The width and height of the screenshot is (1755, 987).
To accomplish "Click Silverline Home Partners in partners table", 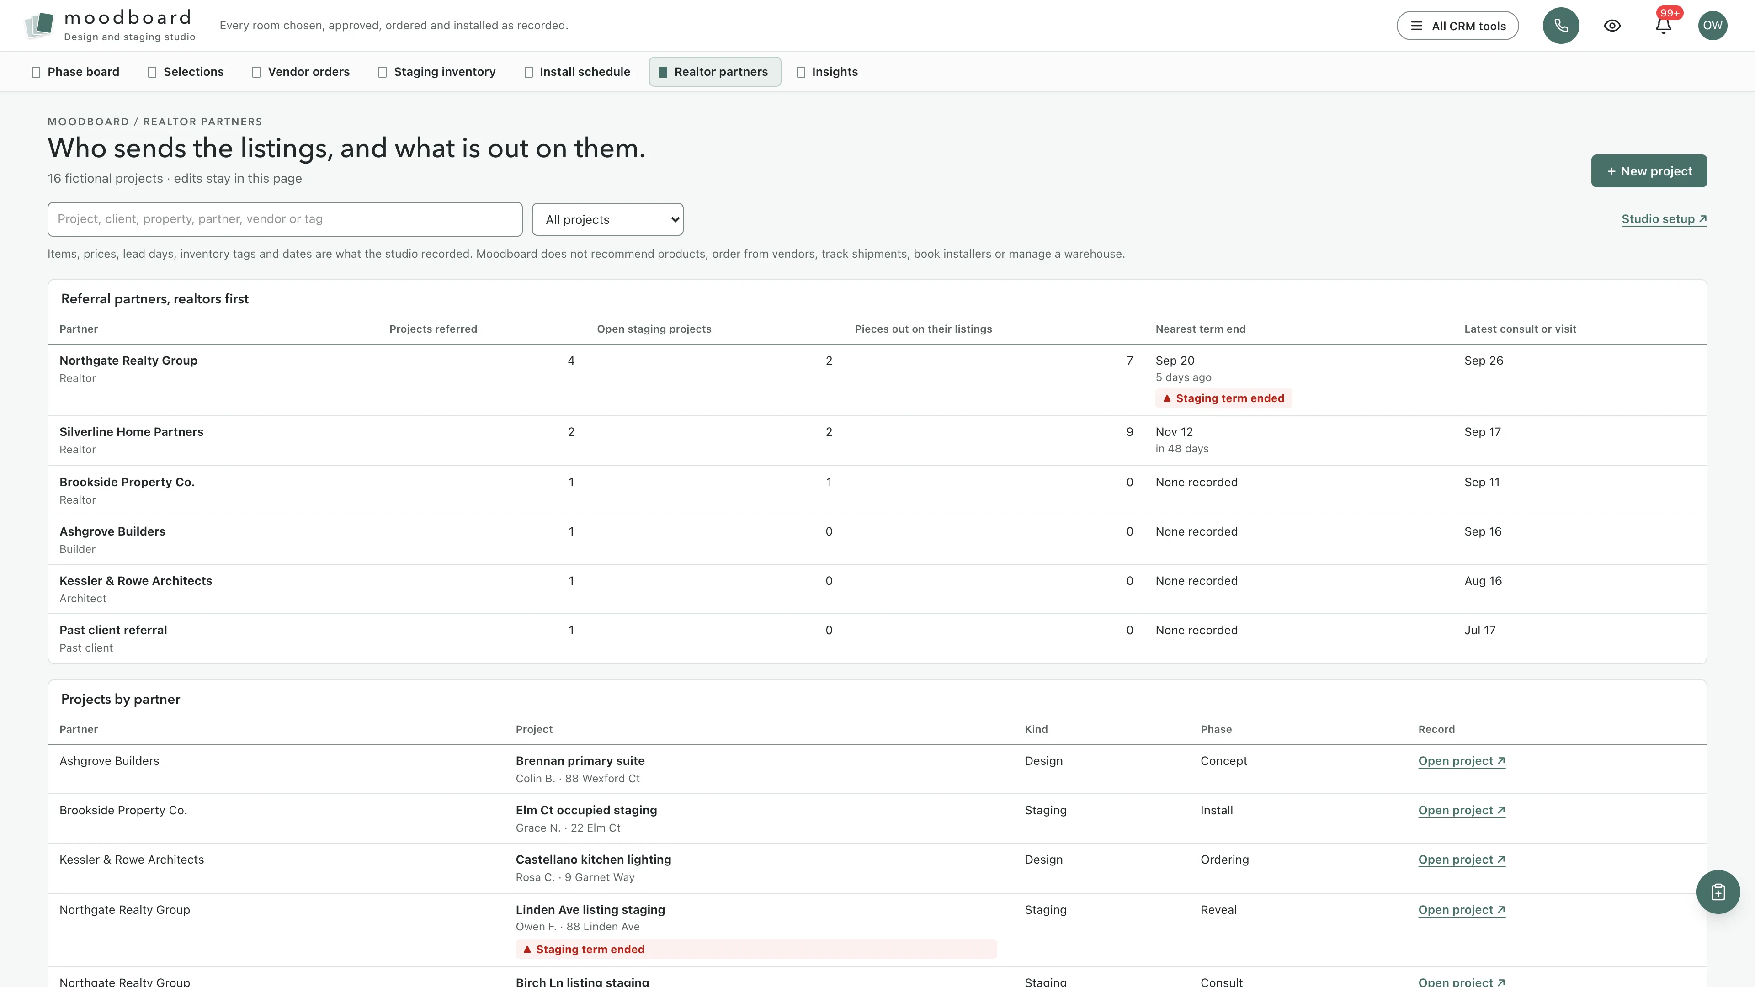I will [132, 432].
